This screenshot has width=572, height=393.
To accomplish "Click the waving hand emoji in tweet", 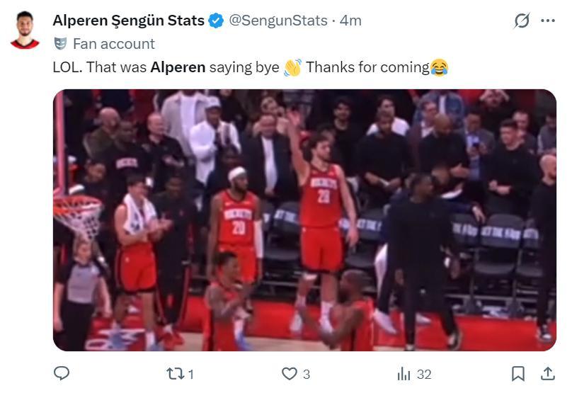I will click(292, 68).
